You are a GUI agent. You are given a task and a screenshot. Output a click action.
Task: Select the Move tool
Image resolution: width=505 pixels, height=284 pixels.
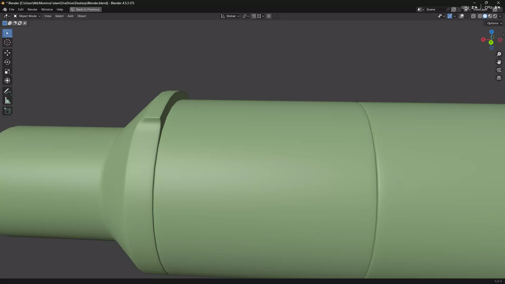(7, 53)
